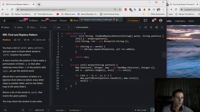This screenshot has width=200, height=112.
Task: Open editor settings icon
Action: click(157, 27)
